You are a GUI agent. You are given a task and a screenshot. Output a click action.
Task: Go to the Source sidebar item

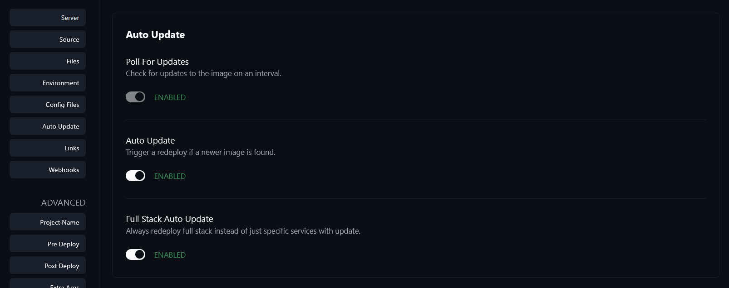(48, 39)
